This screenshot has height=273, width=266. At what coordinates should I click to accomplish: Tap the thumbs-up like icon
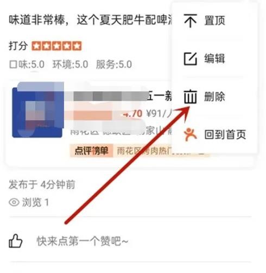(x=16, y=241)
